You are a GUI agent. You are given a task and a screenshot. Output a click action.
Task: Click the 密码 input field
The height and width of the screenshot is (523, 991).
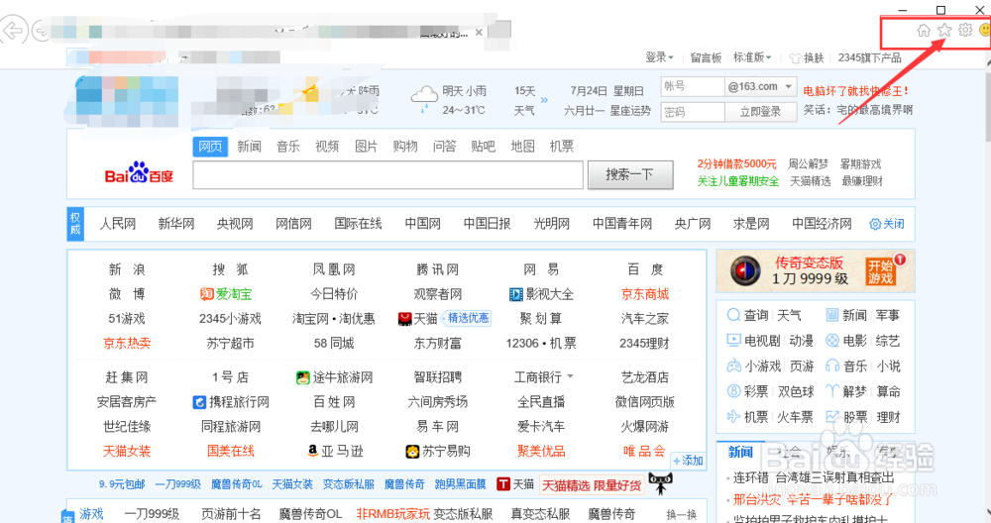click(692, 112)
